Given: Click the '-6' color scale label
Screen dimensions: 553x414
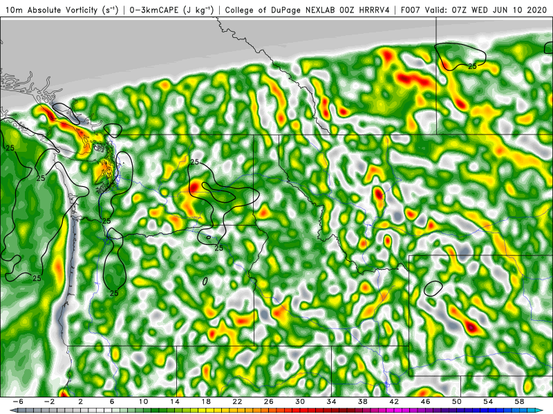Looking at the screenshot, I should (19, 402).
